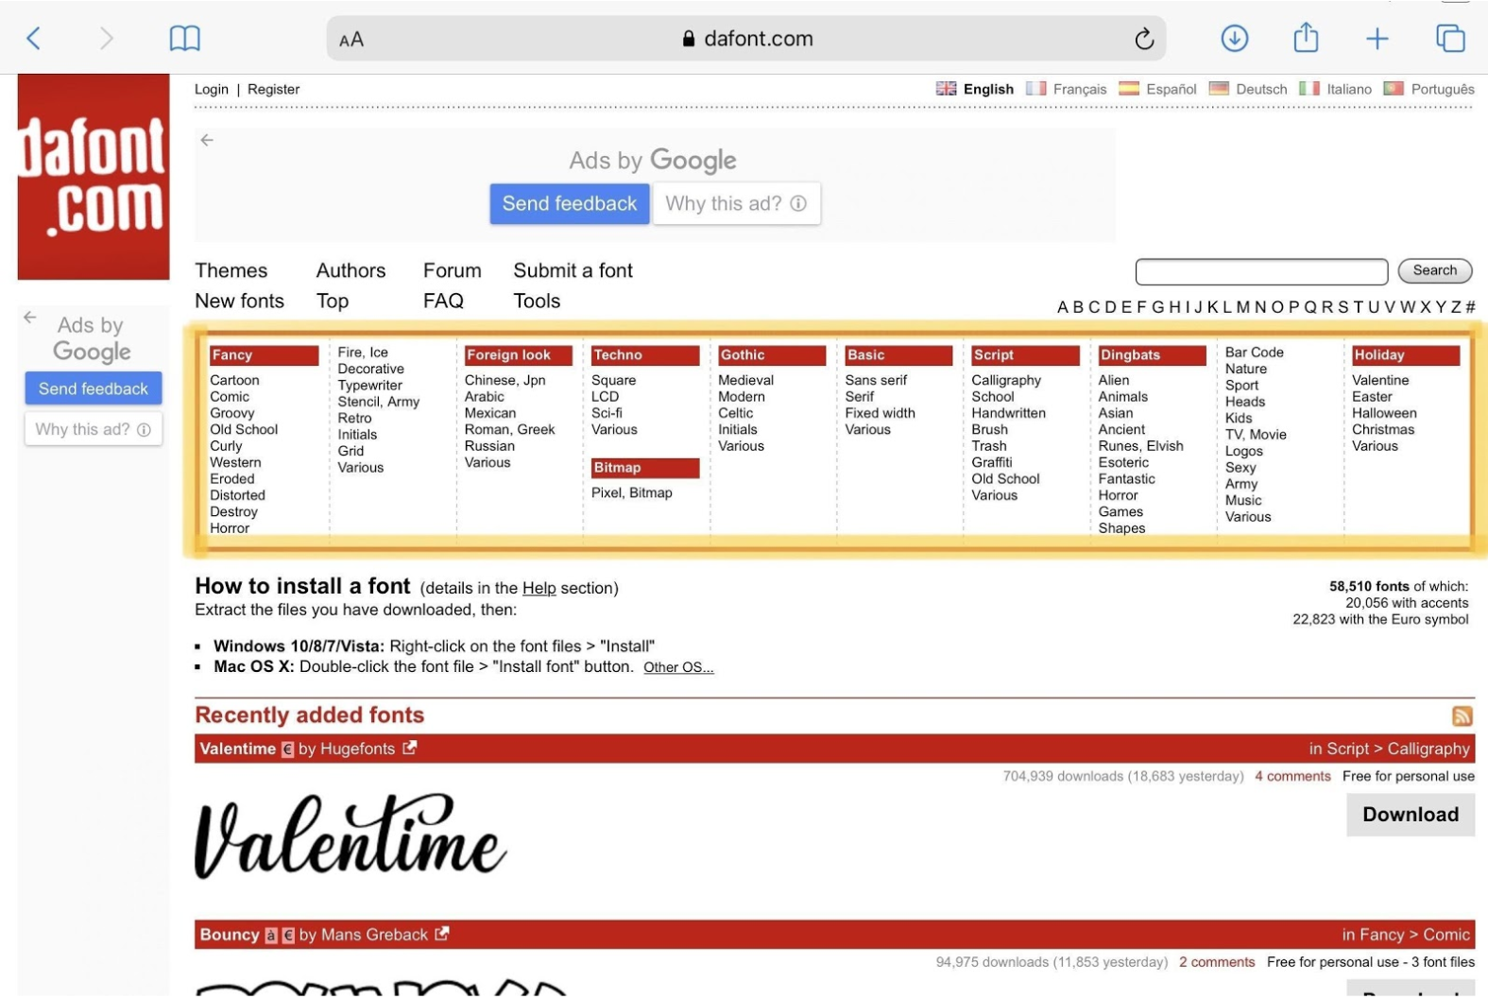Screen dimensions: 1488x999
Task: Click the English UK flag icon
Action: tap(946, 88)
